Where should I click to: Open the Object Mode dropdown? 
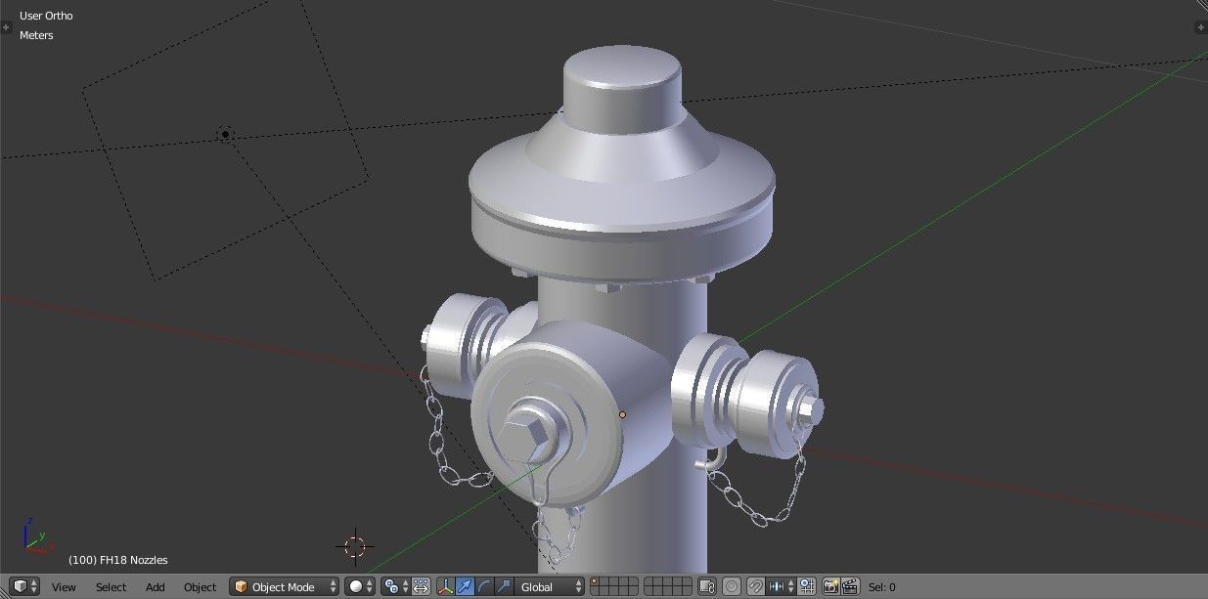click(x=285, y=586)
